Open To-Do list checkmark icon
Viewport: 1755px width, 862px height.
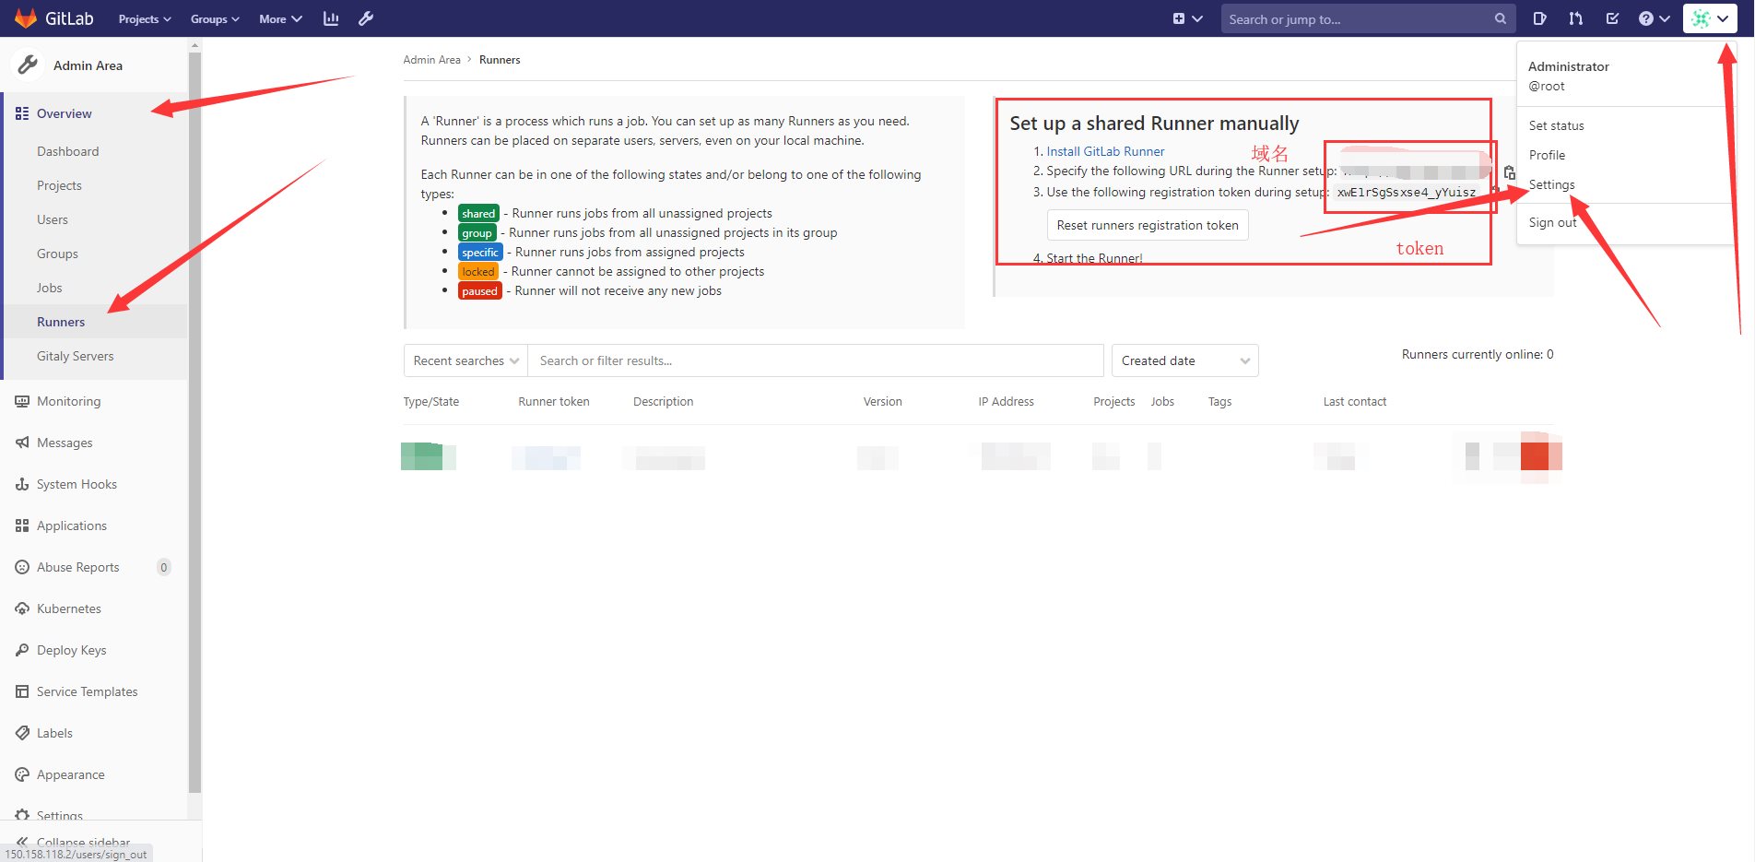[x=1612, y=18]
